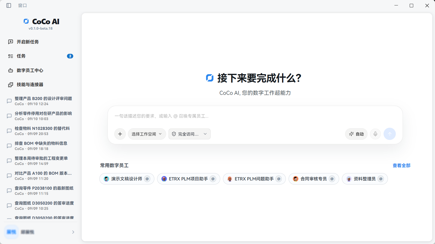
Task: Click the CoCo AI logo icon
Action: pyautogui.click(x=26, y=21)
